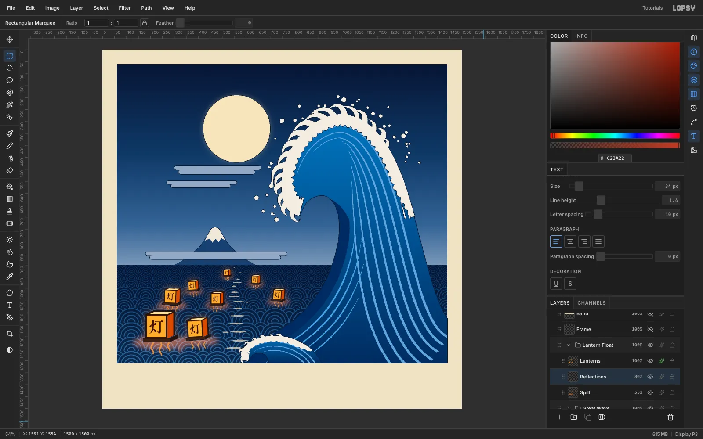Select the Dodge brightness tool
This screenshot has height=439, width=703.
[x=10, y=240]
